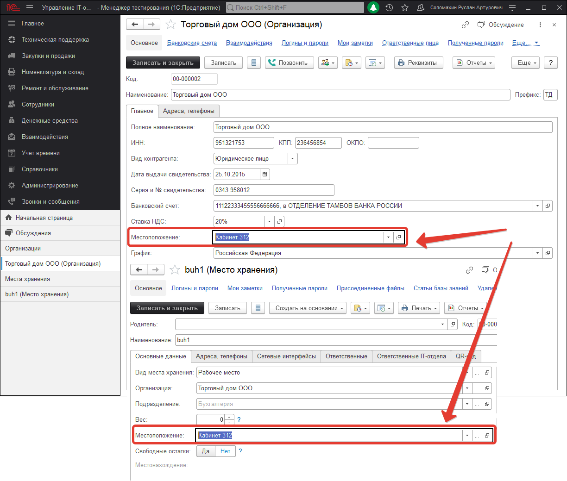Open the Сетевые интерфейсы tab
Viewport: 567px width, 481px height.
[x=286, y=356]
